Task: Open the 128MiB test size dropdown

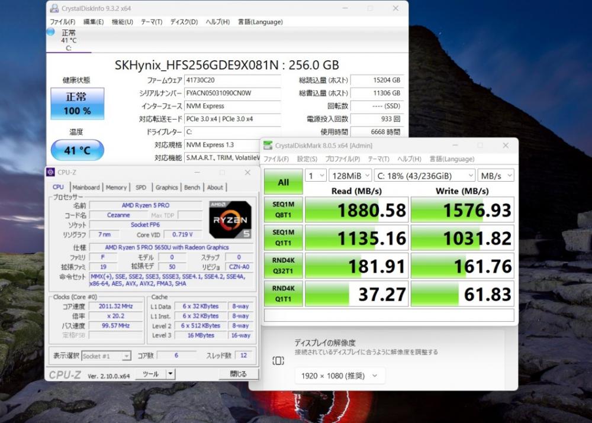Action: pyautogui.click(x=350, y=176)
